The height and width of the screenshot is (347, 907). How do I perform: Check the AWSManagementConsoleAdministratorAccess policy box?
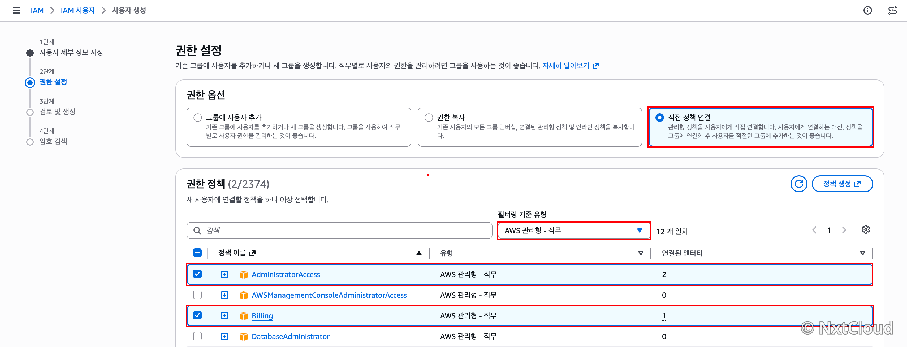click(197, 295)
